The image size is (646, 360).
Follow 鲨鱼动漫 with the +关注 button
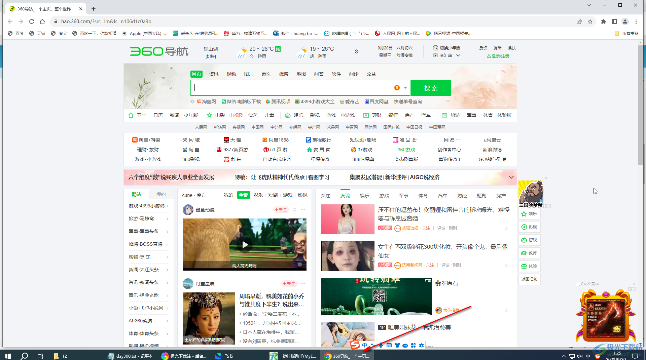click(281, 210)
